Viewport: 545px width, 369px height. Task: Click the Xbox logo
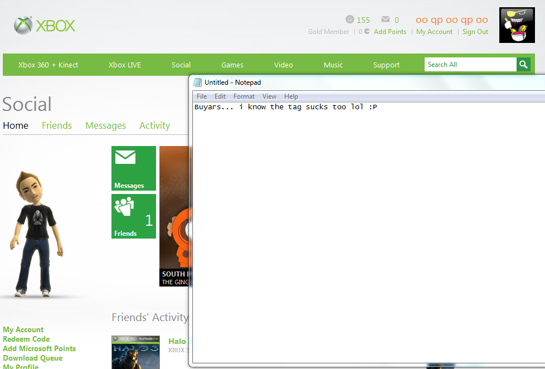45,26
